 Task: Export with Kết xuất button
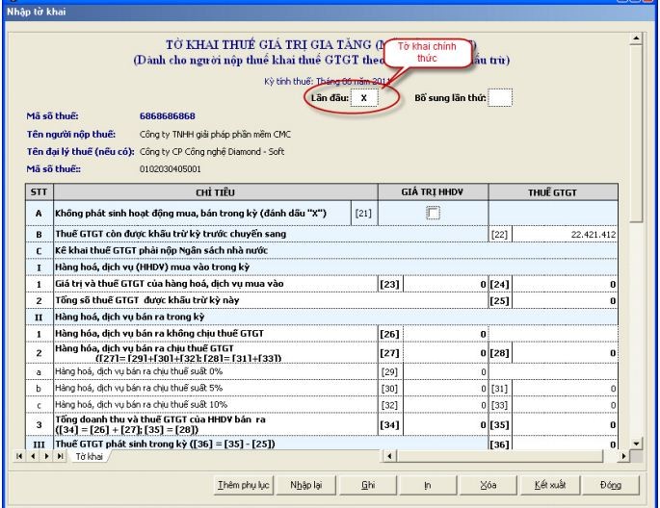[x=550, y=485]
